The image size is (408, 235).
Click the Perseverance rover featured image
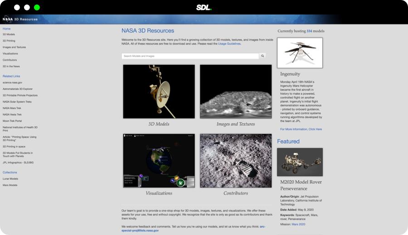pos(300,162)
